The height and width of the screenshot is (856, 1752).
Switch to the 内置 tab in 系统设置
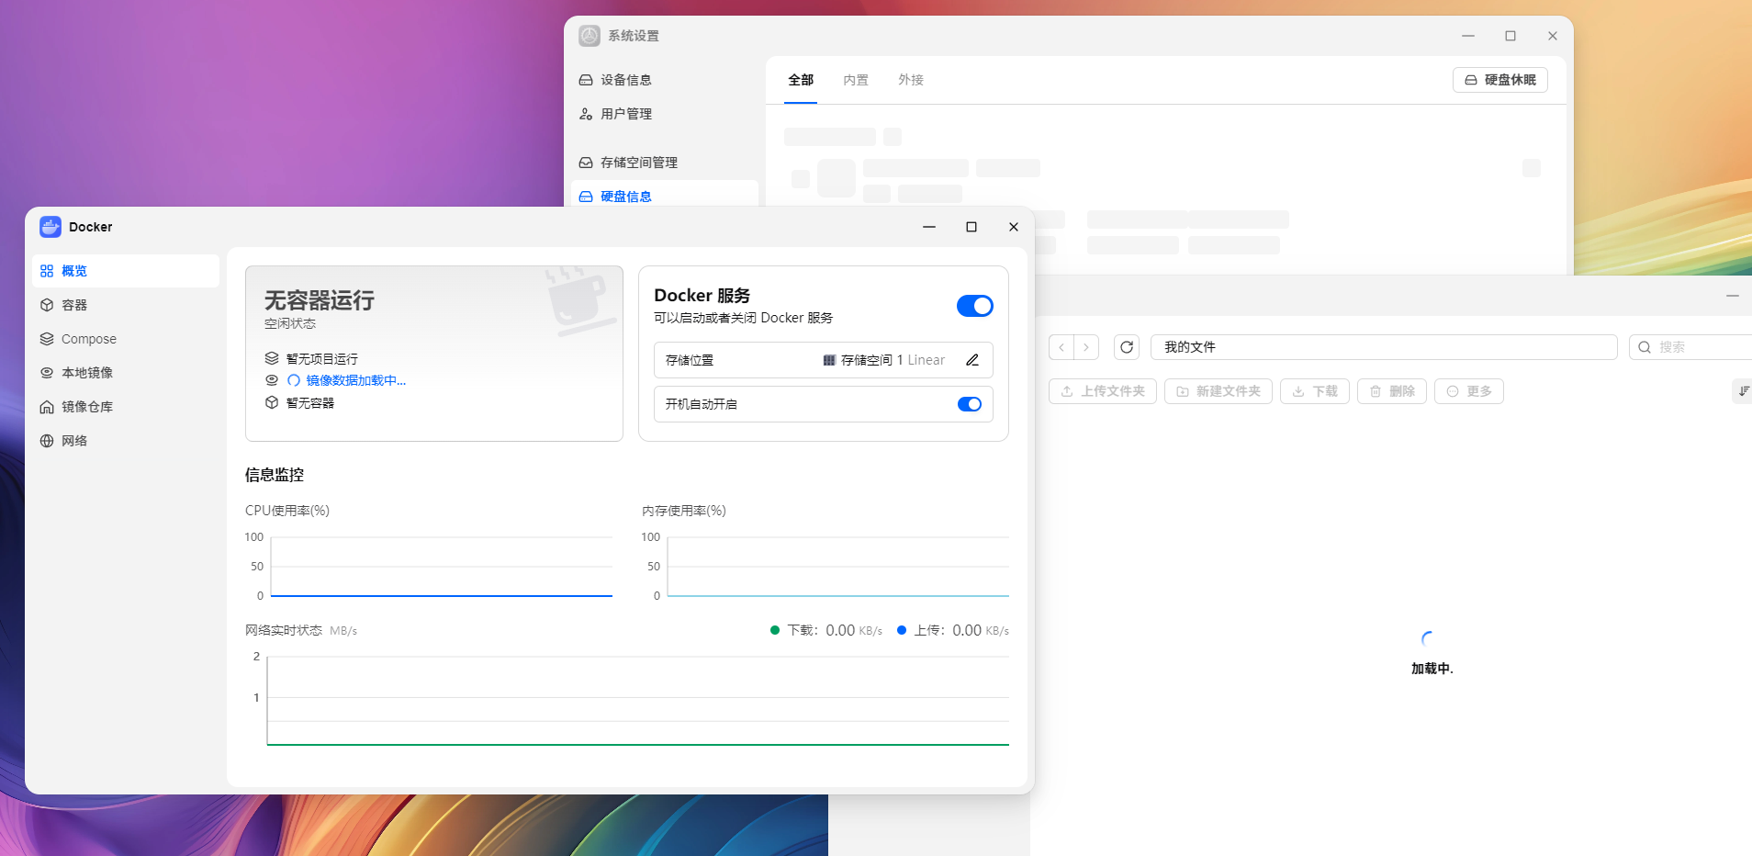click(856, 80)
